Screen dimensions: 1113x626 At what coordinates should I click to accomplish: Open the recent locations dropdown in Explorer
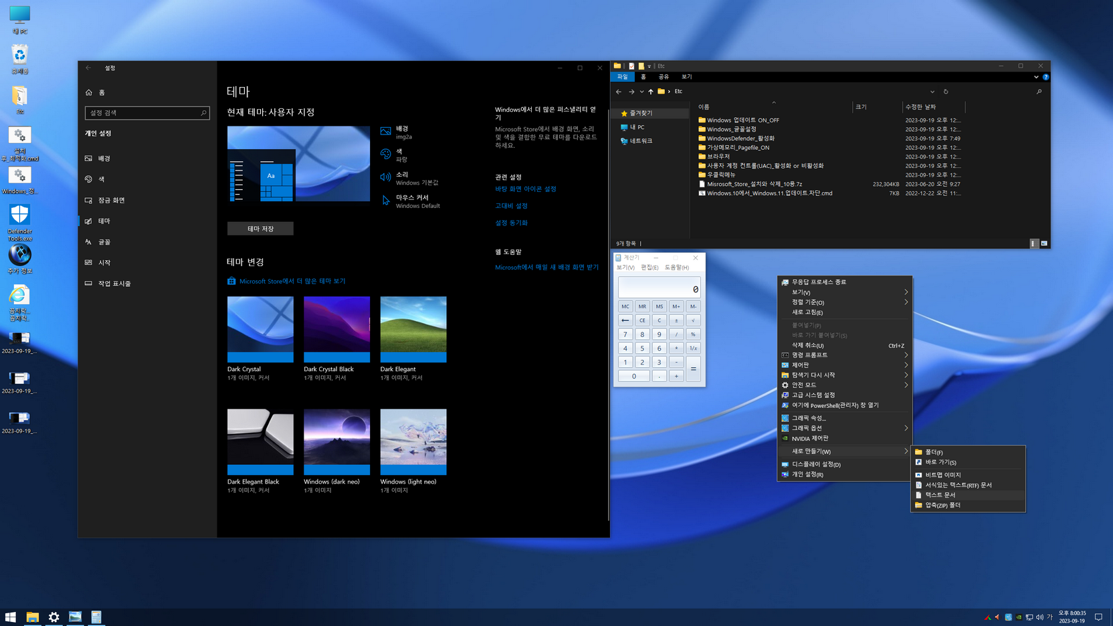tap(641, 92)
